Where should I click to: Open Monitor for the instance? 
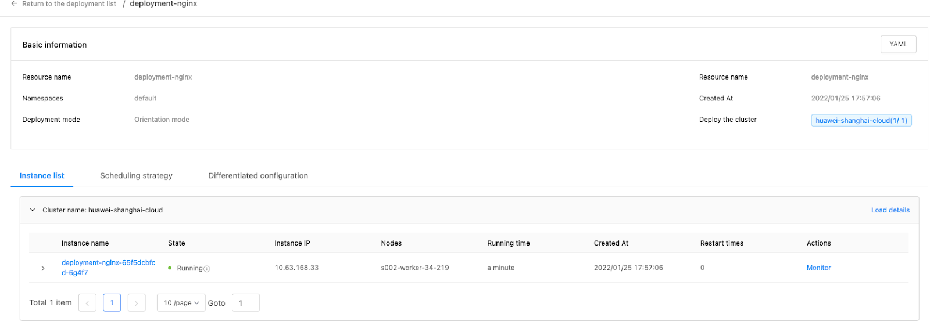click(818, 268)
